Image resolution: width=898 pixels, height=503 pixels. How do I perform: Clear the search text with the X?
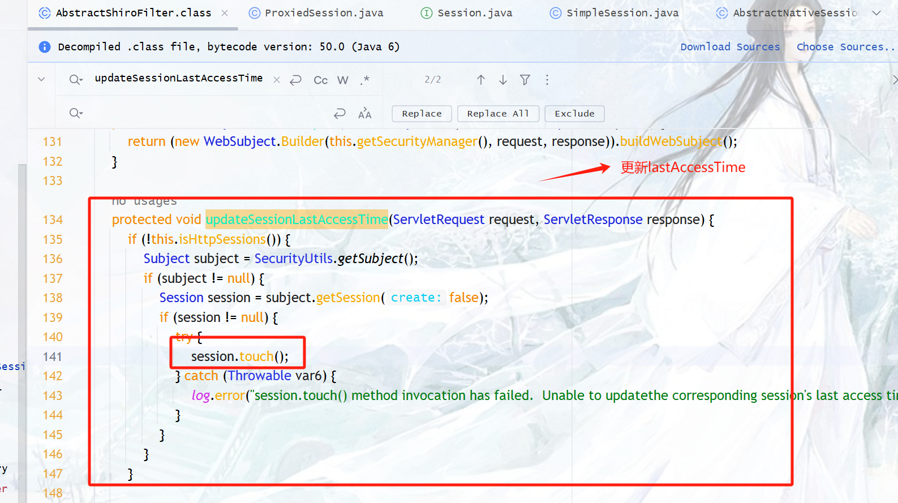[277, 80]
